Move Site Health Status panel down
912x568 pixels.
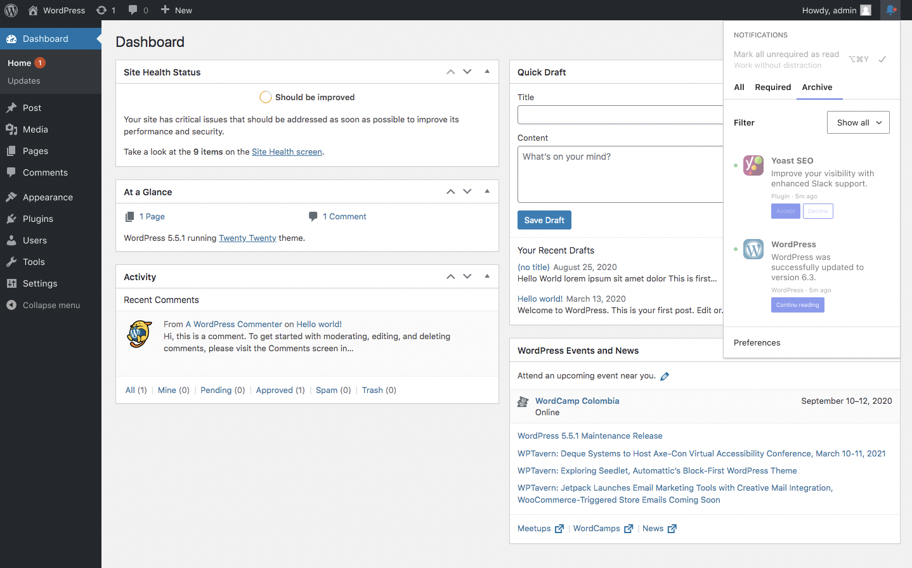click(x=467, y=72)
